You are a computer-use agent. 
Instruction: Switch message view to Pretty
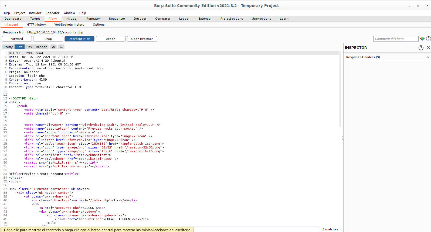[8, 47]
